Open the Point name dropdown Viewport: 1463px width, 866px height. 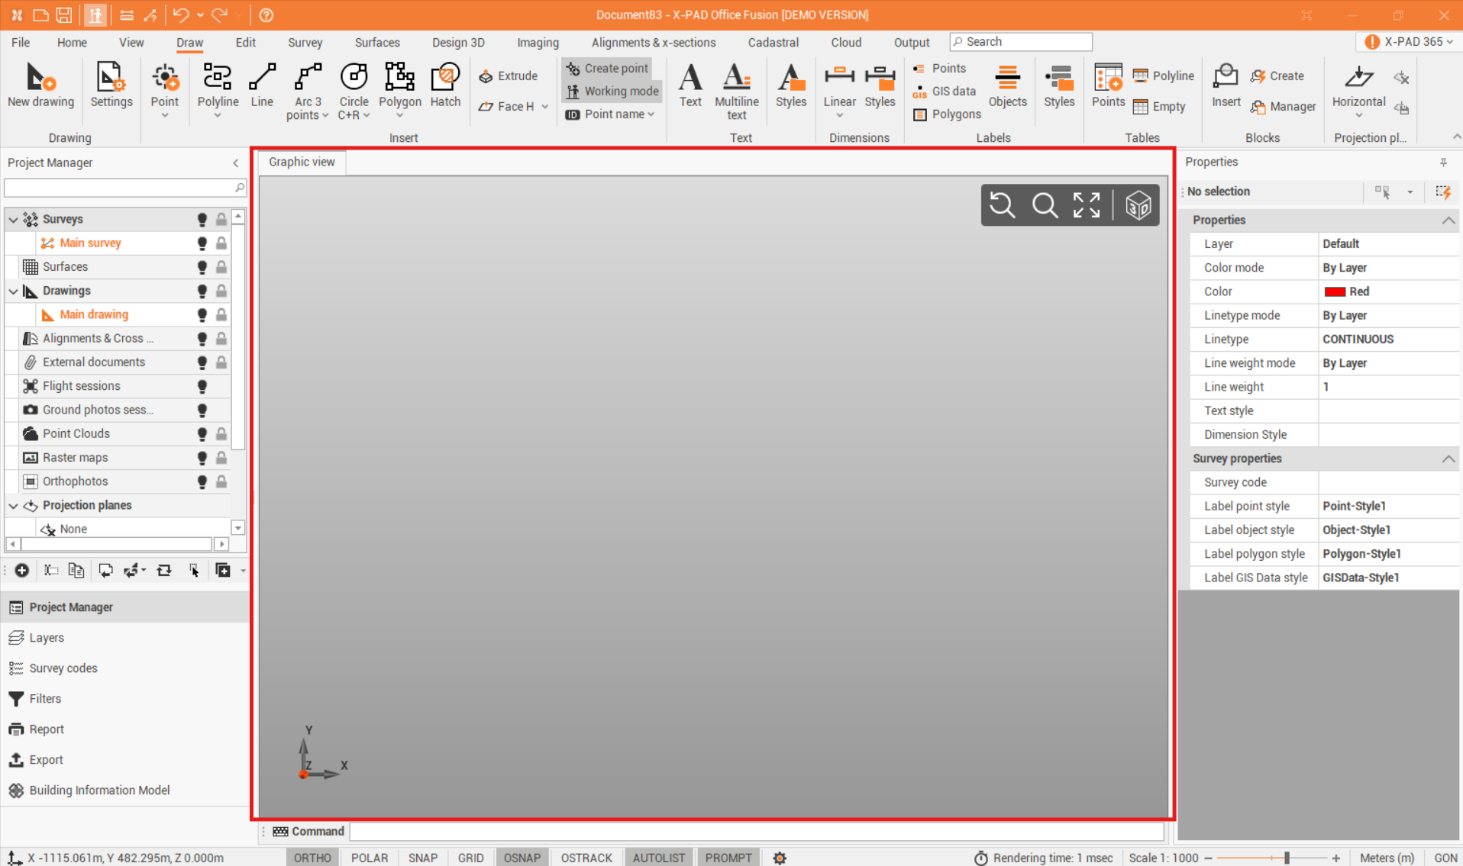tap(651, 114)
